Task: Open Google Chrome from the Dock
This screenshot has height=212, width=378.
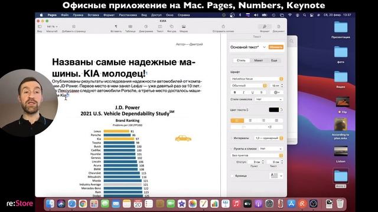Action: coord(83,204)
